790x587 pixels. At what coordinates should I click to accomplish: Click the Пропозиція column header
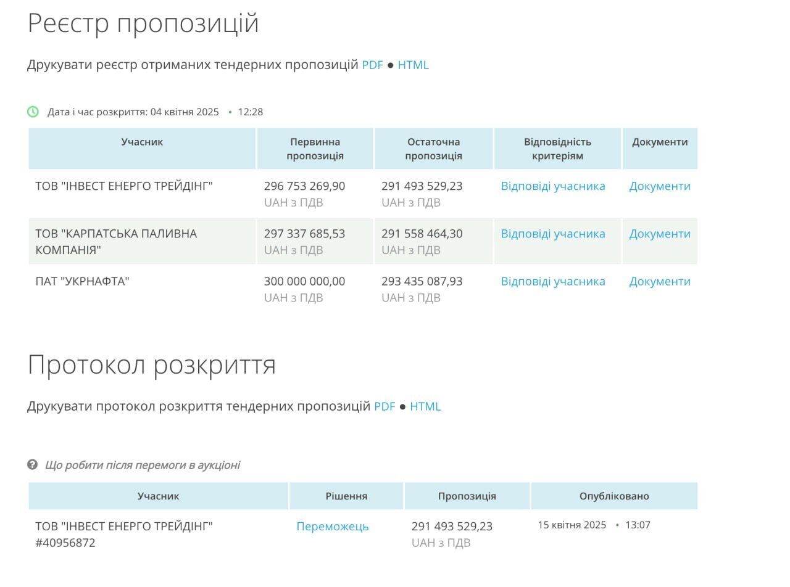(x=467, y=496)
